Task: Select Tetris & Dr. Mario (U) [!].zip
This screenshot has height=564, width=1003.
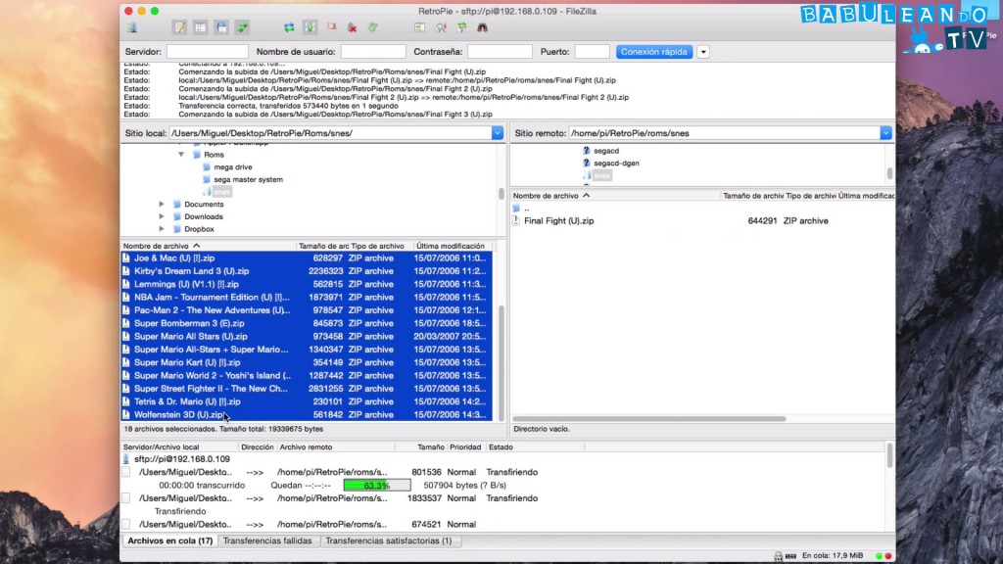Action: click(307, 401)
